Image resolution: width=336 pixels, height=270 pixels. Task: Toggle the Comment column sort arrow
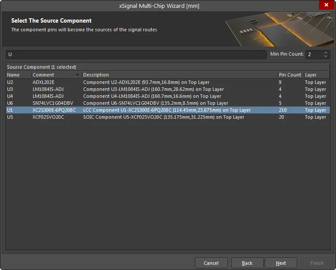tap(77, 74)
